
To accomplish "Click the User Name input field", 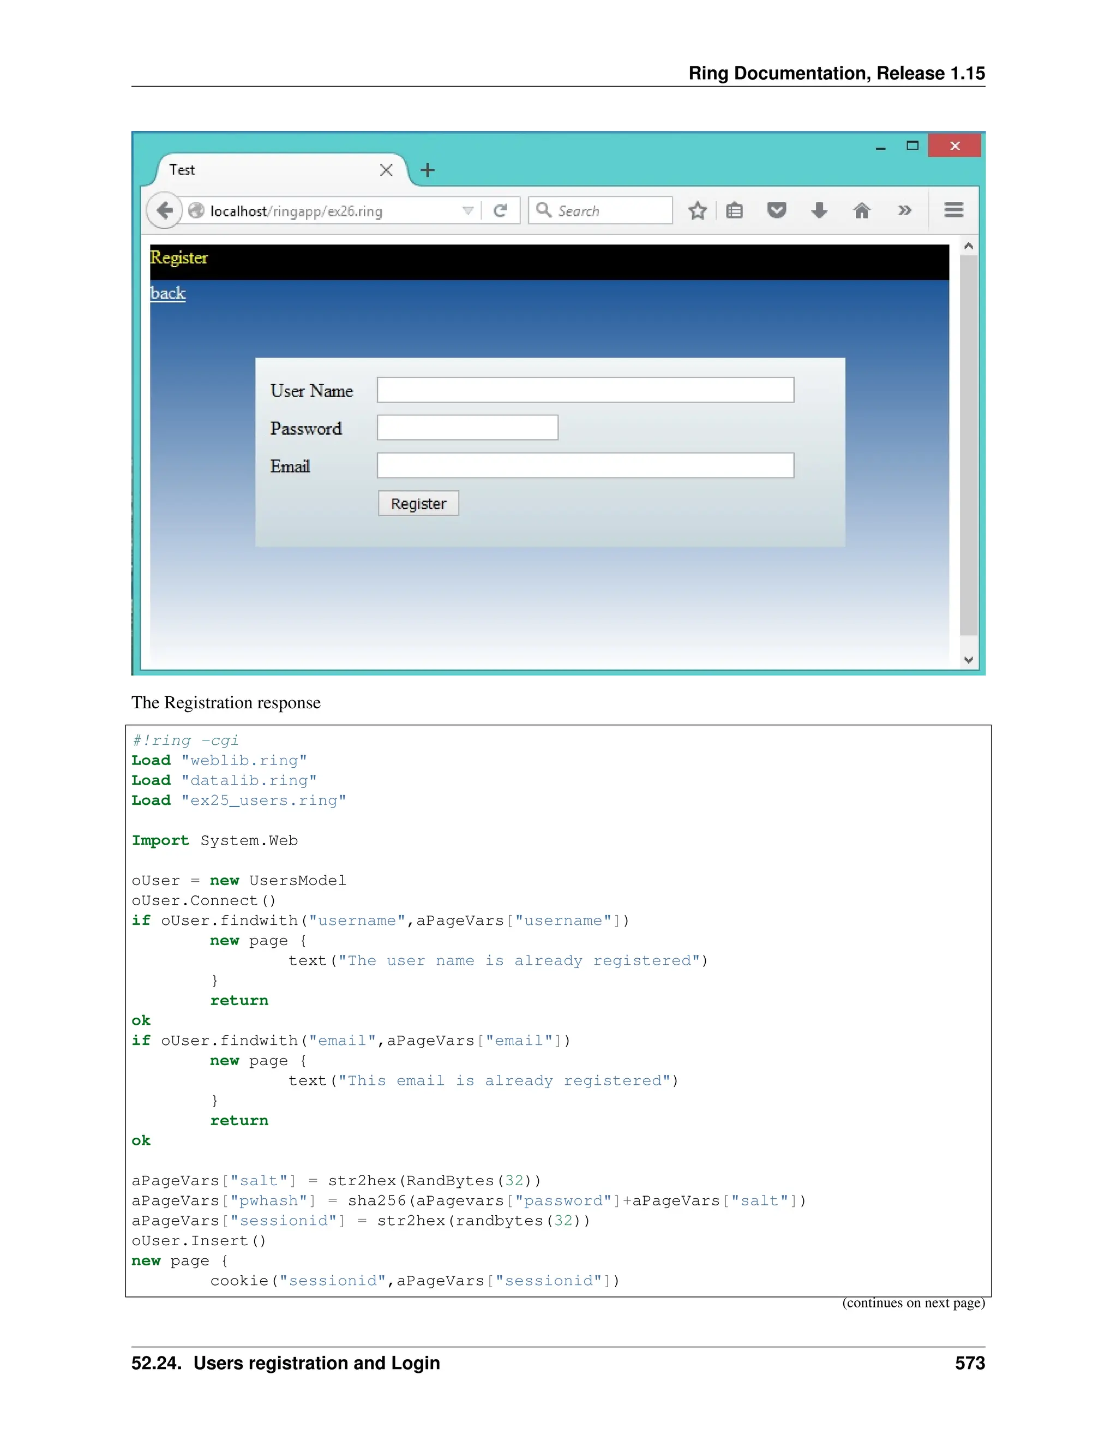I will click(x=585, y=390).
